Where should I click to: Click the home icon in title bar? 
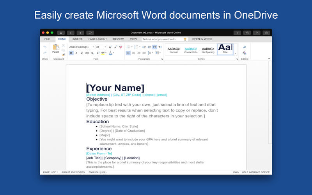pyautogui.click(x=61, y=33)
